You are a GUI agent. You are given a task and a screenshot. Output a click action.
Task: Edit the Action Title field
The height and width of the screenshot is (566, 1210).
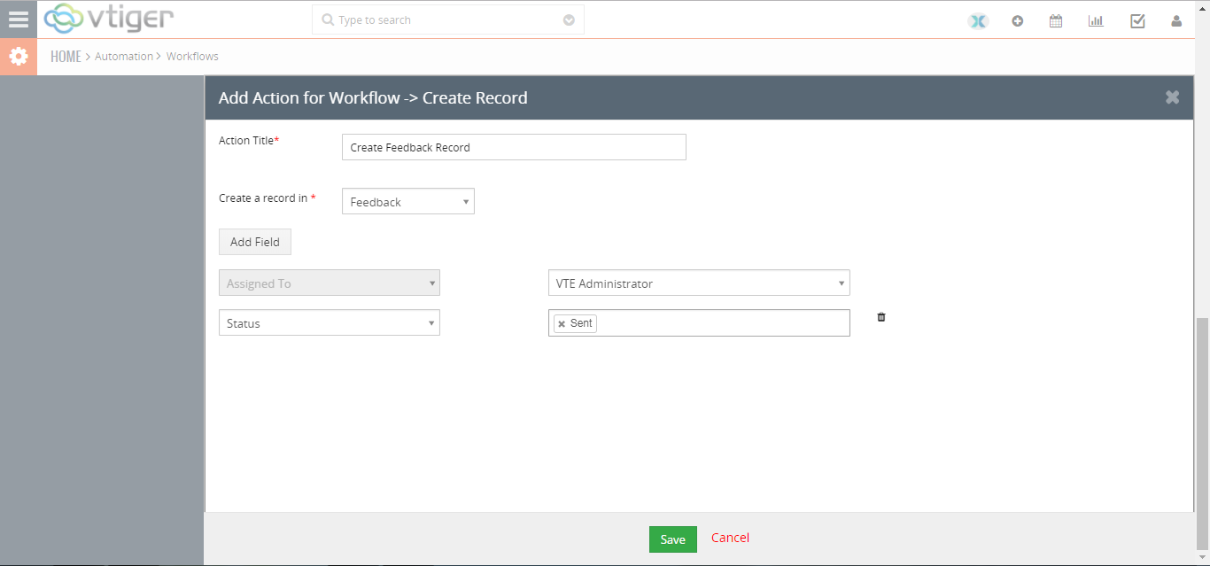(514, 147)
